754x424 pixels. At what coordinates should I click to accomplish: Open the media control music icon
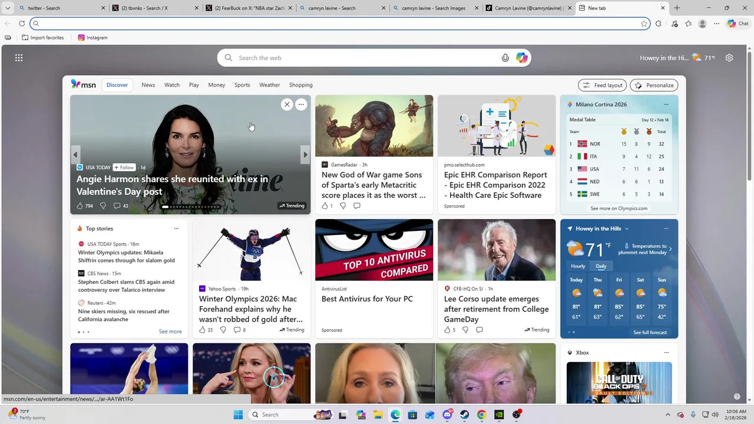(674, 24)
